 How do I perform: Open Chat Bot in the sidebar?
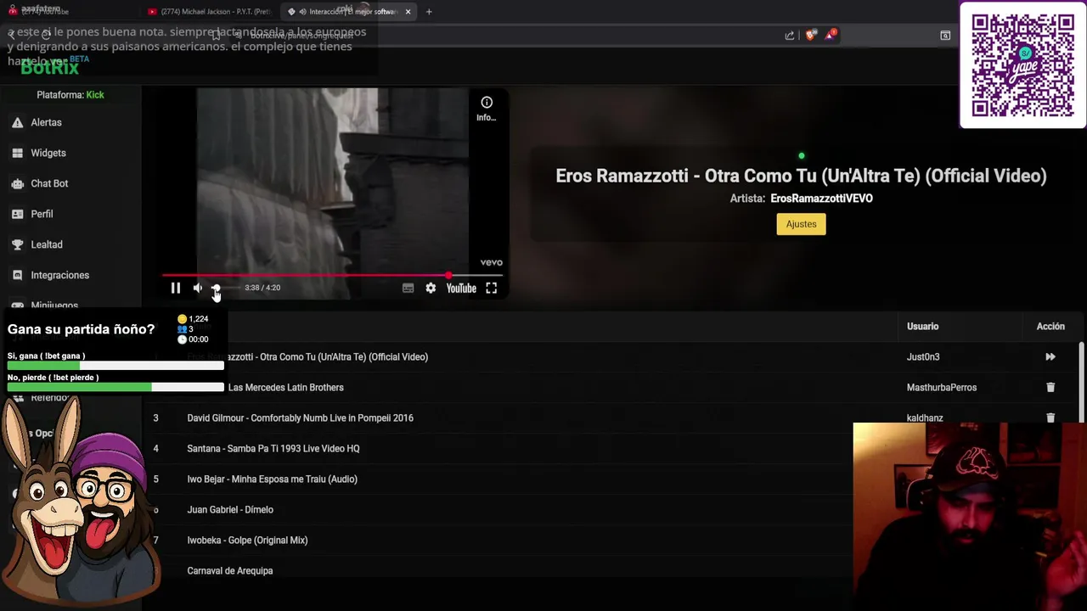coord(49,183)
